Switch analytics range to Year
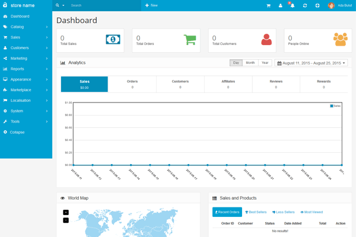The height and width of the screenshot is (237, 356). pos(265,63)
